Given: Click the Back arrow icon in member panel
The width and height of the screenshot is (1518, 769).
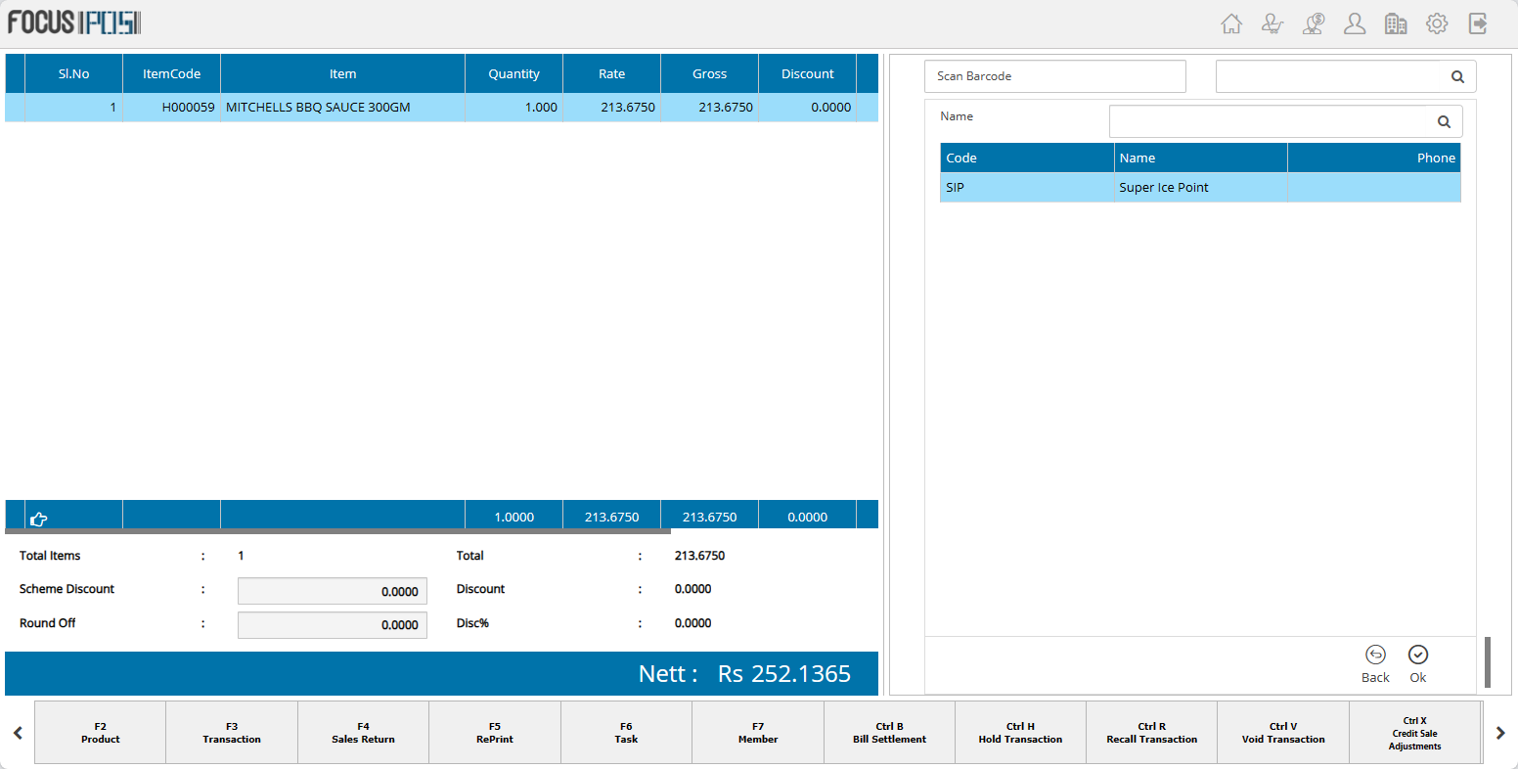Looking at the screenshot, I should [1375, 656].
